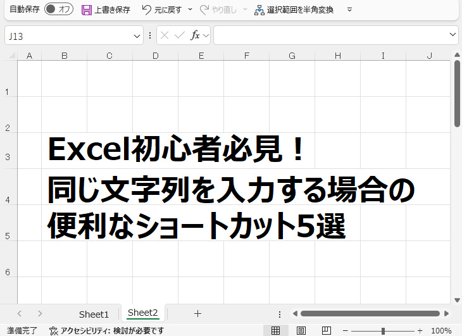Expand the Name Box dropdown arrow
Image resolution: width=462 pixels, height=336 pixels.
click(x=137, y=36)
